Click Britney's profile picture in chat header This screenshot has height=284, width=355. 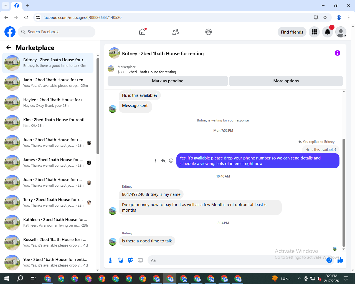pos(114,53)
